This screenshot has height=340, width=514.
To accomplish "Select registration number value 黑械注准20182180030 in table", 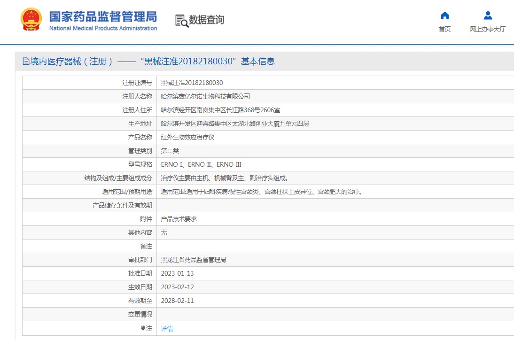I will (x=192, y=83).
